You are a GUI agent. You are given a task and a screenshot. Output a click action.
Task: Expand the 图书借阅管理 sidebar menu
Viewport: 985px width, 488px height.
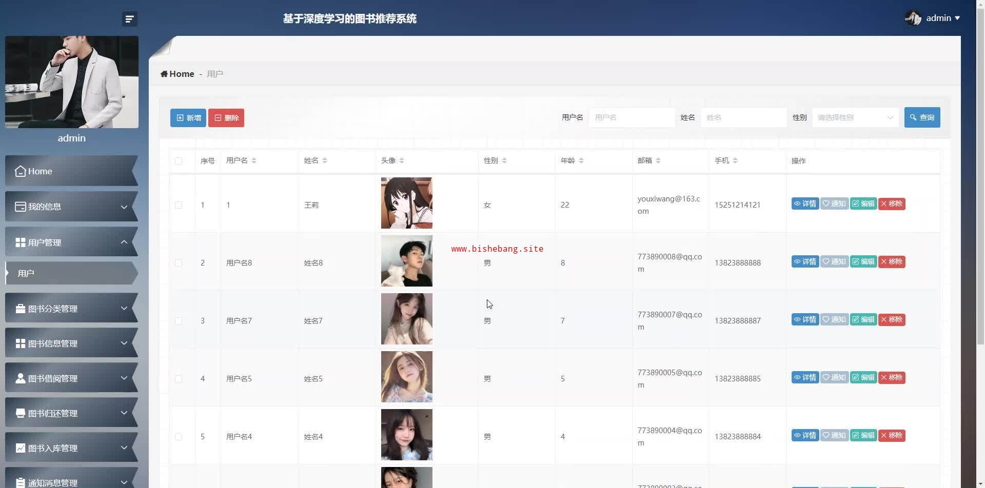point(72,378)
